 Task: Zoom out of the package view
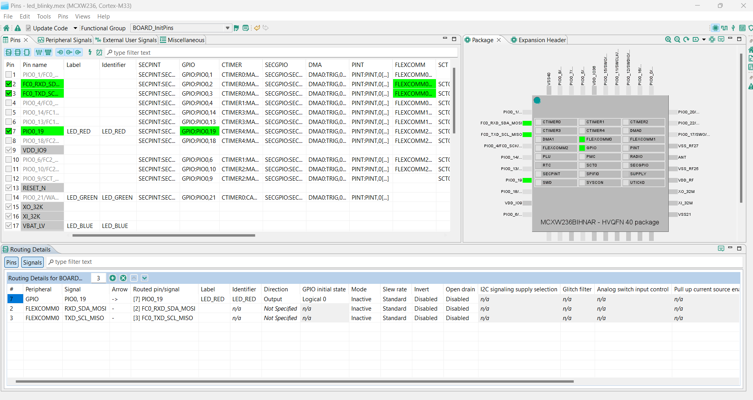tap(677, 39)
